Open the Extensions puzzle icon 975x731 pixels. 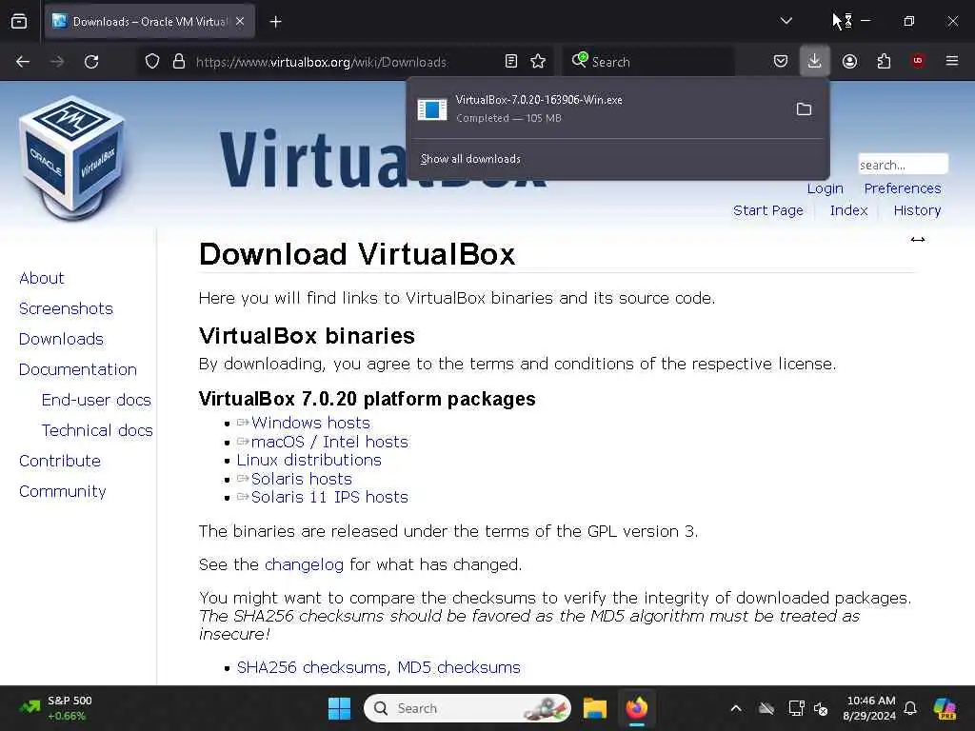pos(884,62)
